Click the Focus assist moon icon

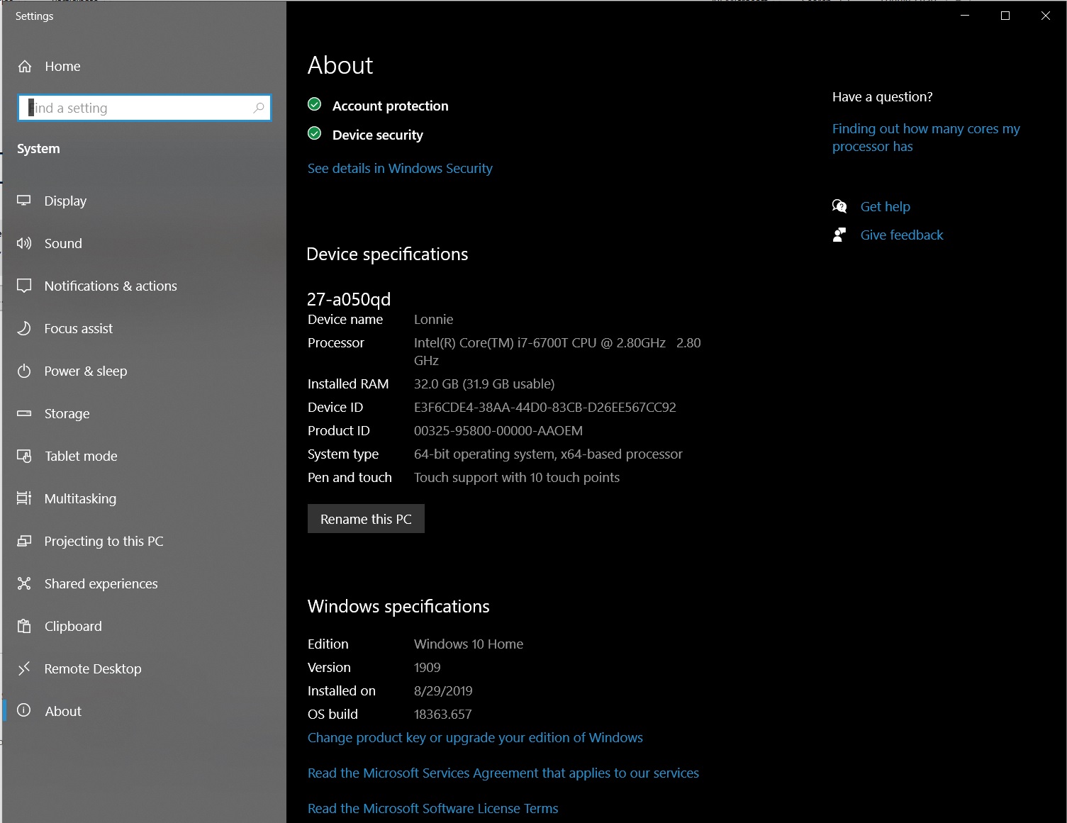(24, 328)
